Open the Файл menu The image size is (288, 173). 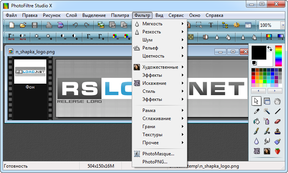pos(11,15)
